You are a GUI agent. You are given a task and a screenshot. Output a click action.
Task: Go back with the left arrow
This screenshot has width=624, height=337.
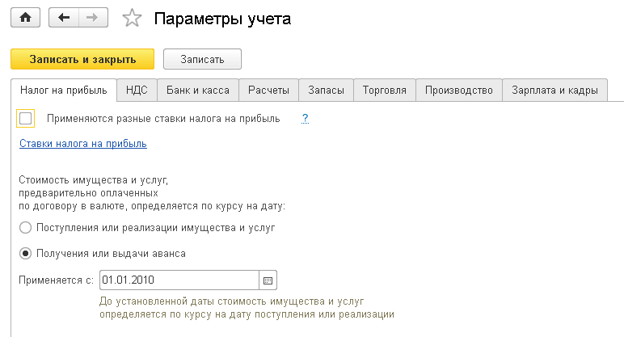tap(65, 17)
